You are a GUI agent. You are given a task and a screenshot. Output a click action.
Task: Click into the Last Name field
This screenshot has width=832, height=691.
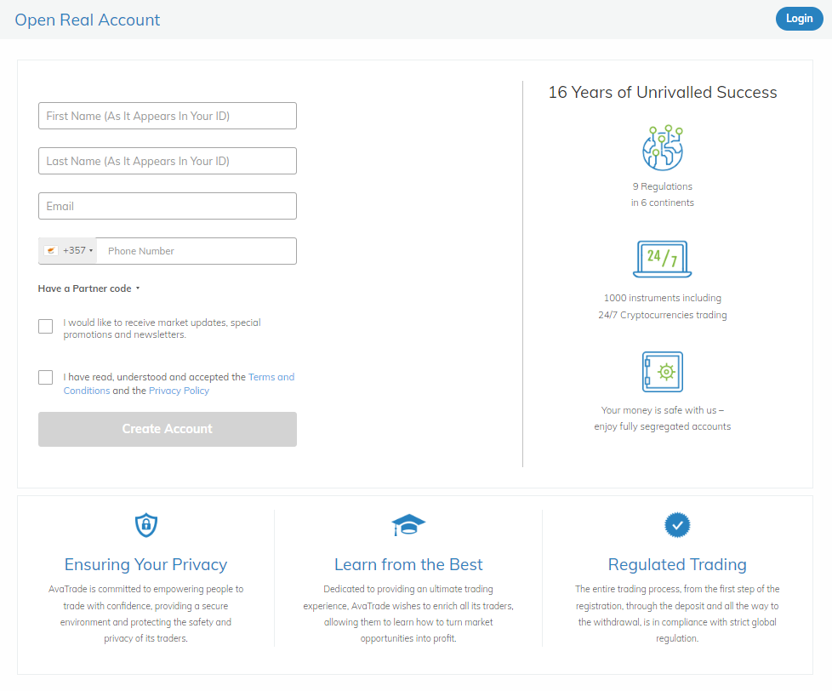click(168, 161)
